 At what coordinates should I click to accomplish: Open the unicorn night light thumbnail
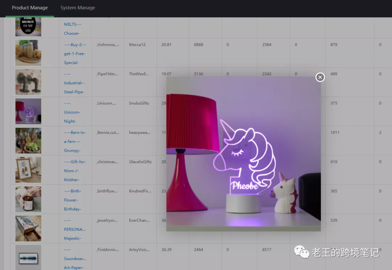point(28,111)
